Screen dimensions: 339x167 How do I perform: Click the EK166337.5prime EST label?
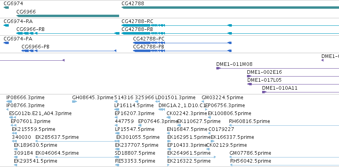tap(232, 137)
